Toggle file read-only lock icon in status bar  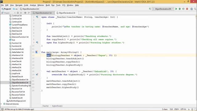(x=189, y=109)
